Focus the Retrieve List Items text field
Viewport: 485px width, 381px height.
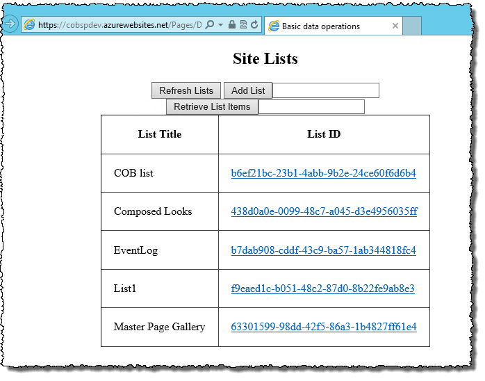pyautogui.click(x=311, y=106)
